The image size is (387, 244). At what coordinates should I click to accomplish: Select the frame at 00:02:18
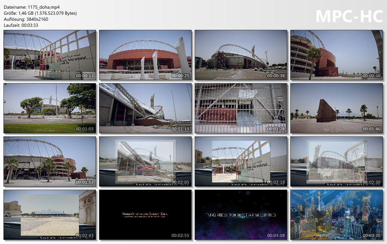coord(241,162)
